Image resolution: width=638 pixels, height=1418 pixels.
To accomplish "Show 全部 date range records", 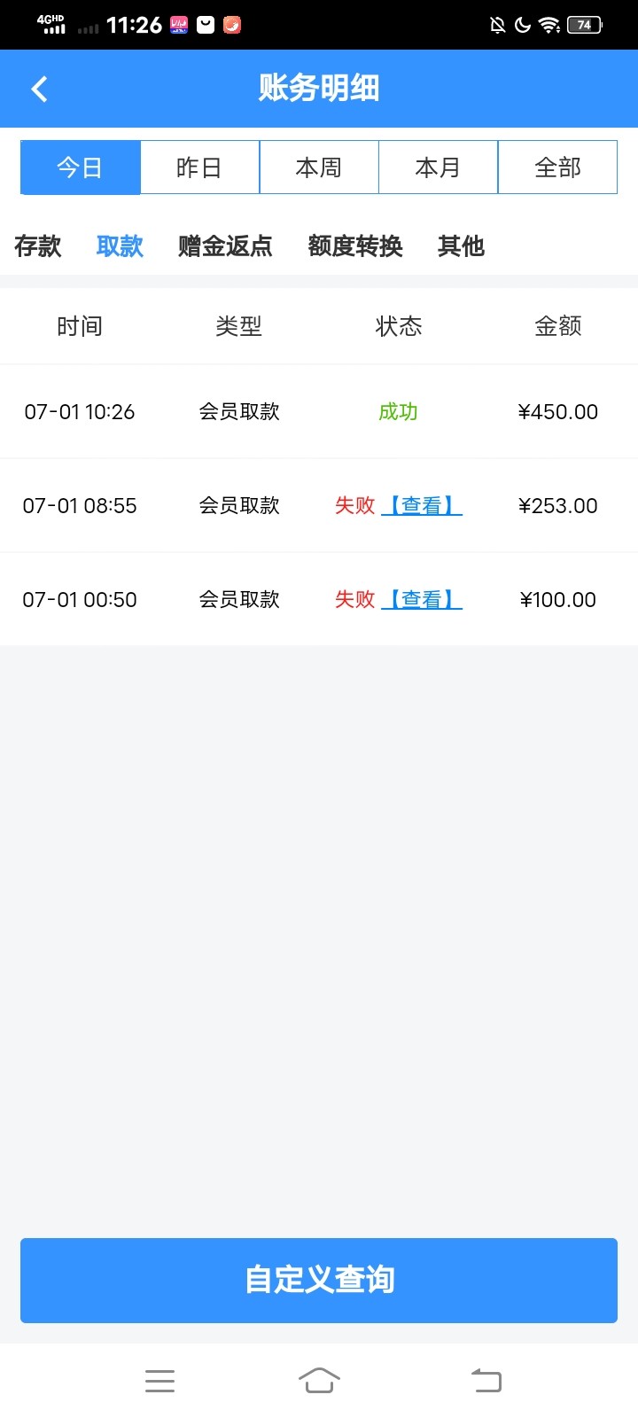I will click(x=557, y=168).
